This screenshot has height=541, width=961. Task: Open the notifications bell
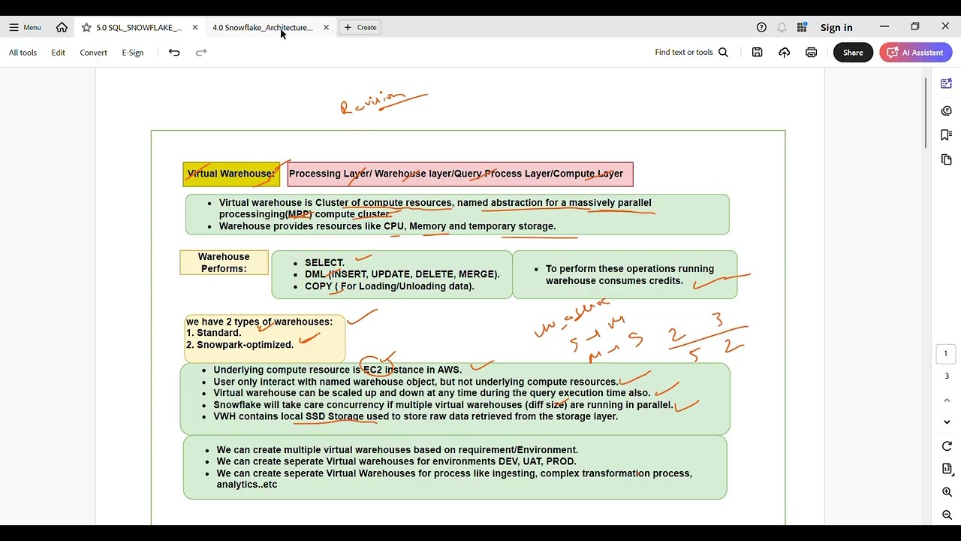point(782,27)
